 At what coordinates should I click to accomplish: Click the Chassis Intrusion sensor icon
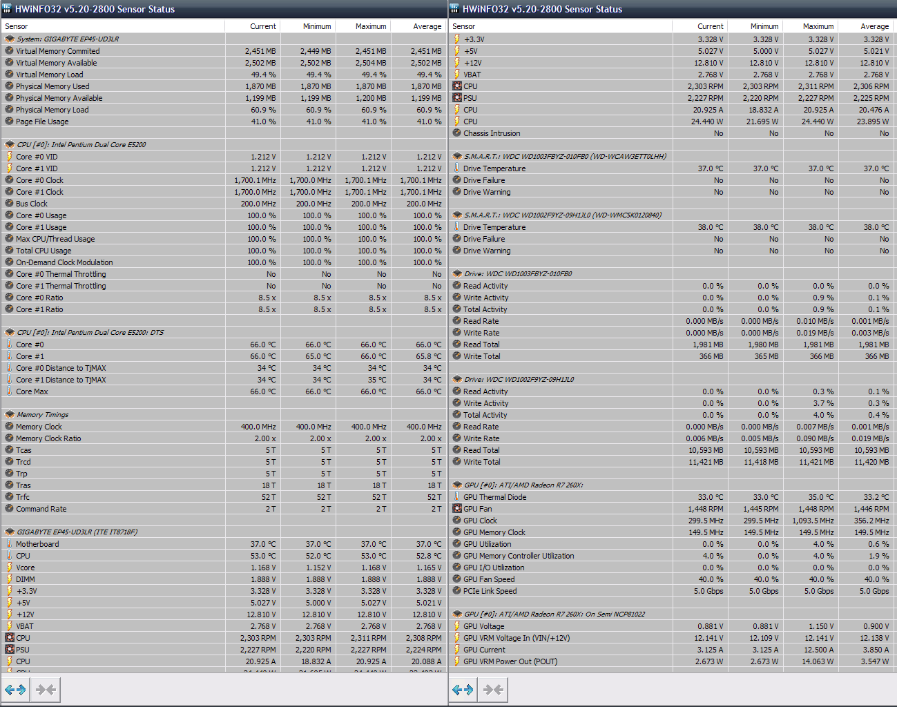(x=457, y=133)
